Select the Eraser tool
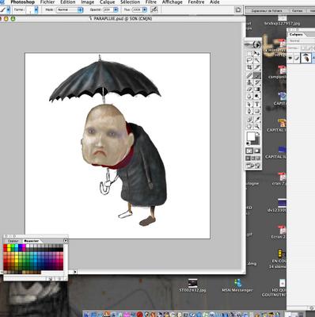The height and width of the screenshot is (317, 315). pyautogui.click(x=249, y=90)
